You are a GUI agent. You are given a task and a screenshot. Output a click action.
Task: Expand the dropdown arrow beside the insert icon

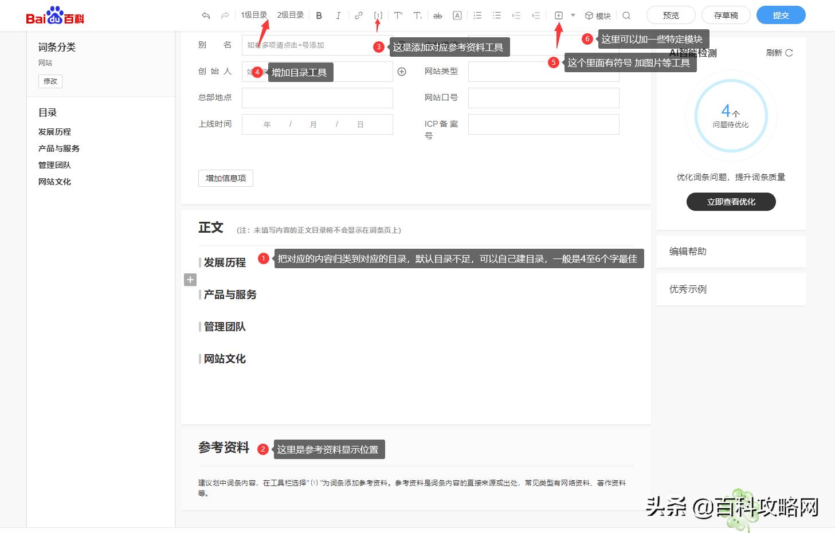pyautogui.click(x=573, y=15)
